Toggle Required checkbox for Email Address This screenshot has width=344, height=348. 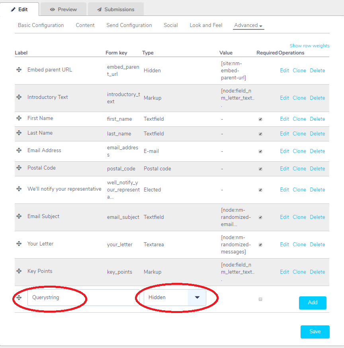(x=260, y=152)
